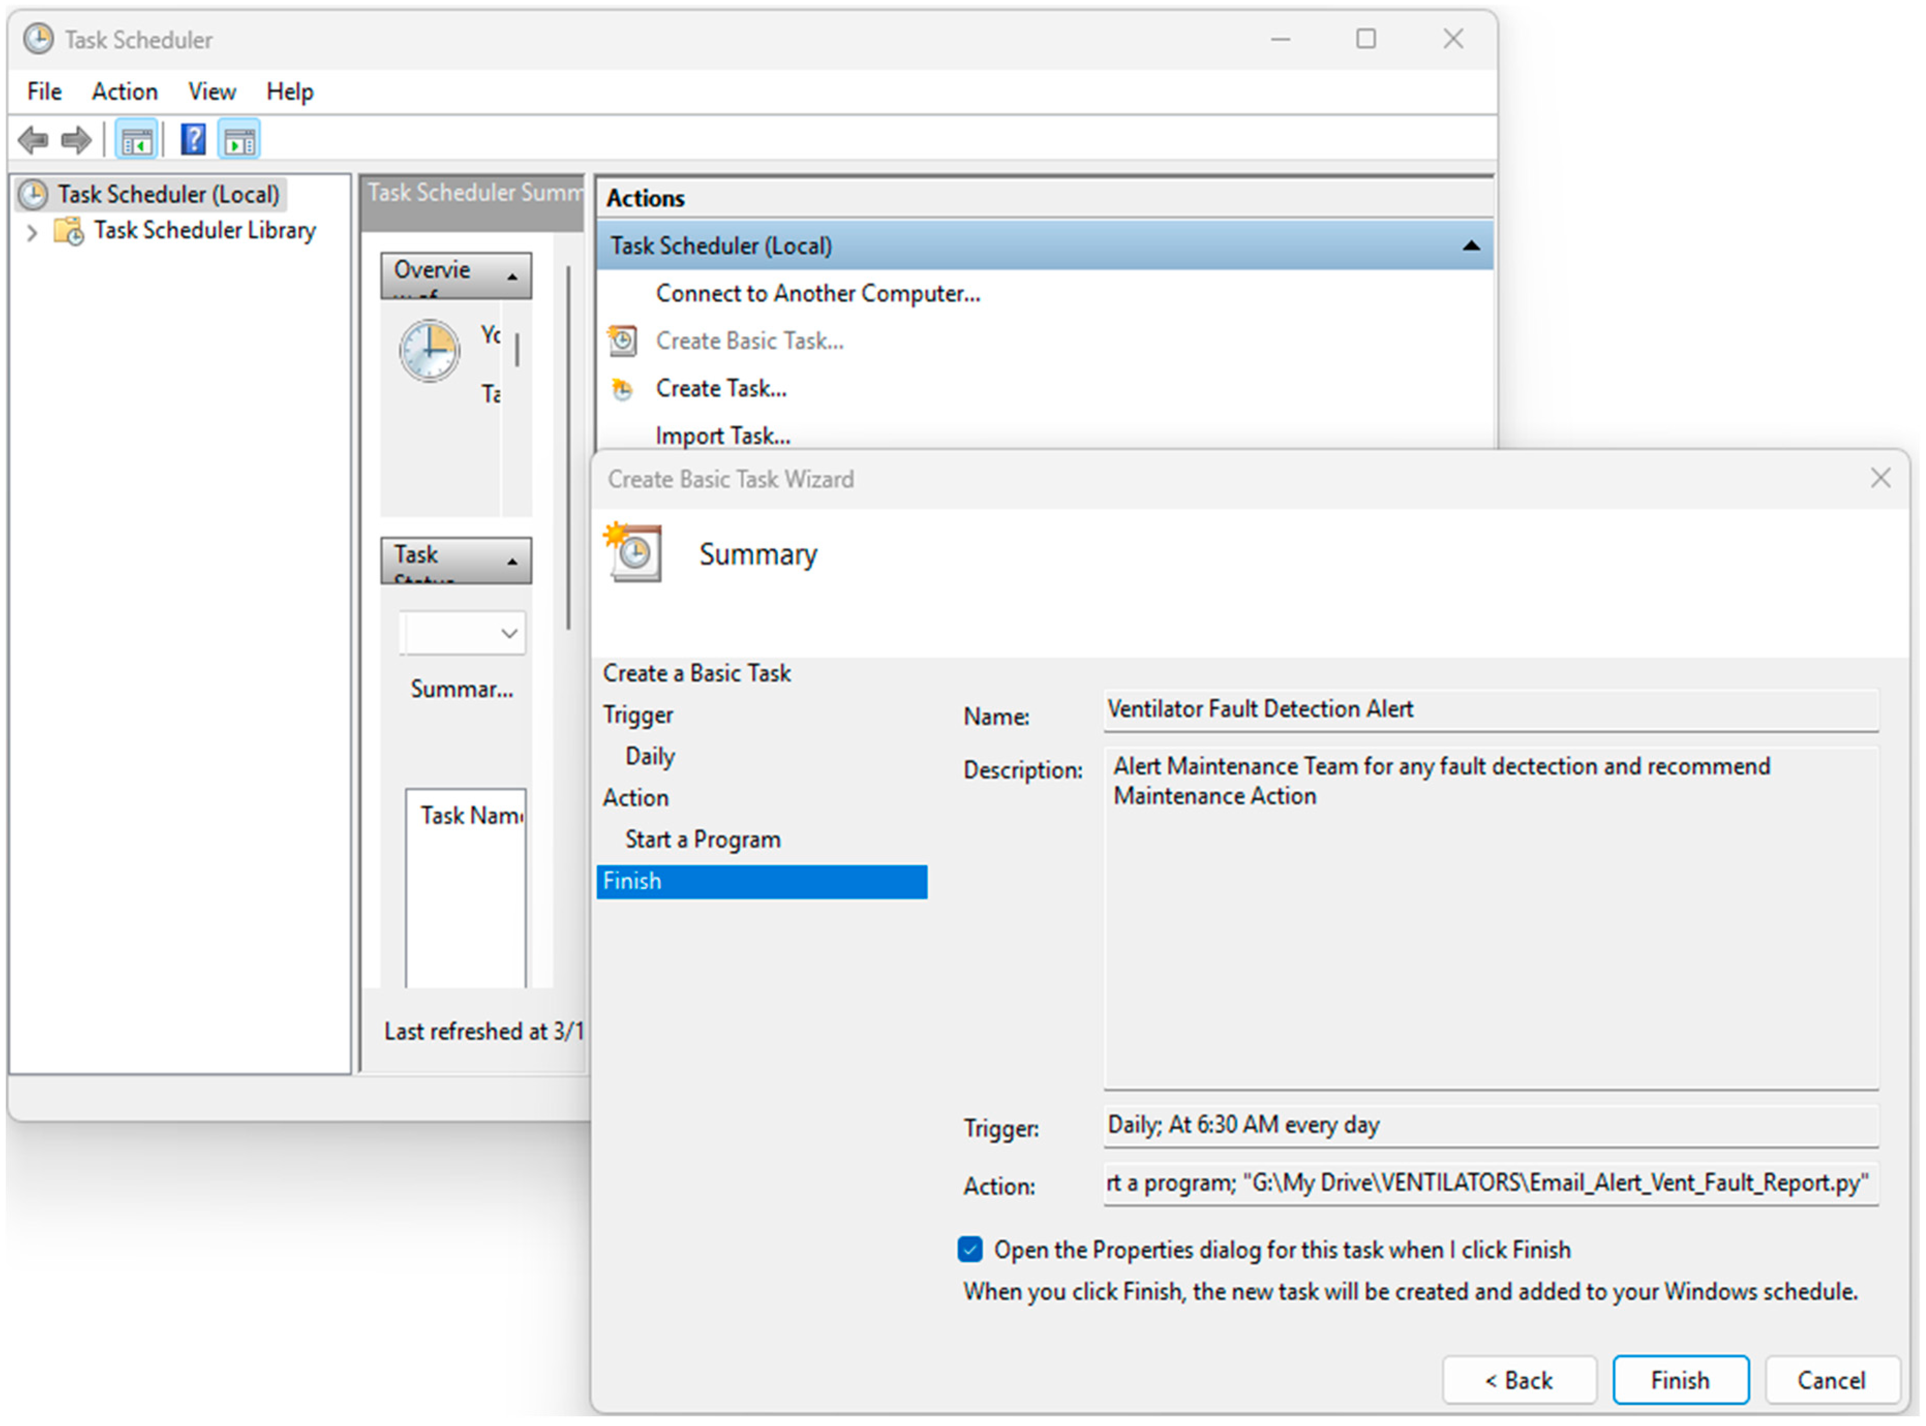Click the Forward arrow toolbar icon

(77, 140)
